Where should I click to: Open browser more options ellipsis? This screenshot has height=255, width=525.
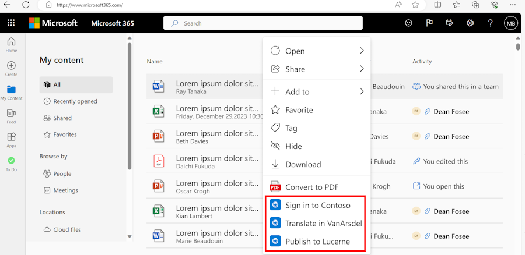coord(513,5)
